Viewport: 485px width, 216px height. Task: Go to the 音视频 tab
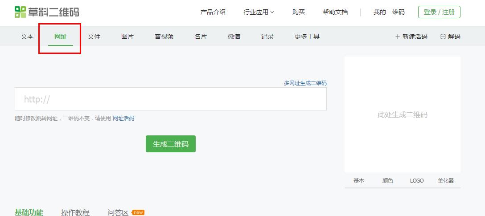164,37
